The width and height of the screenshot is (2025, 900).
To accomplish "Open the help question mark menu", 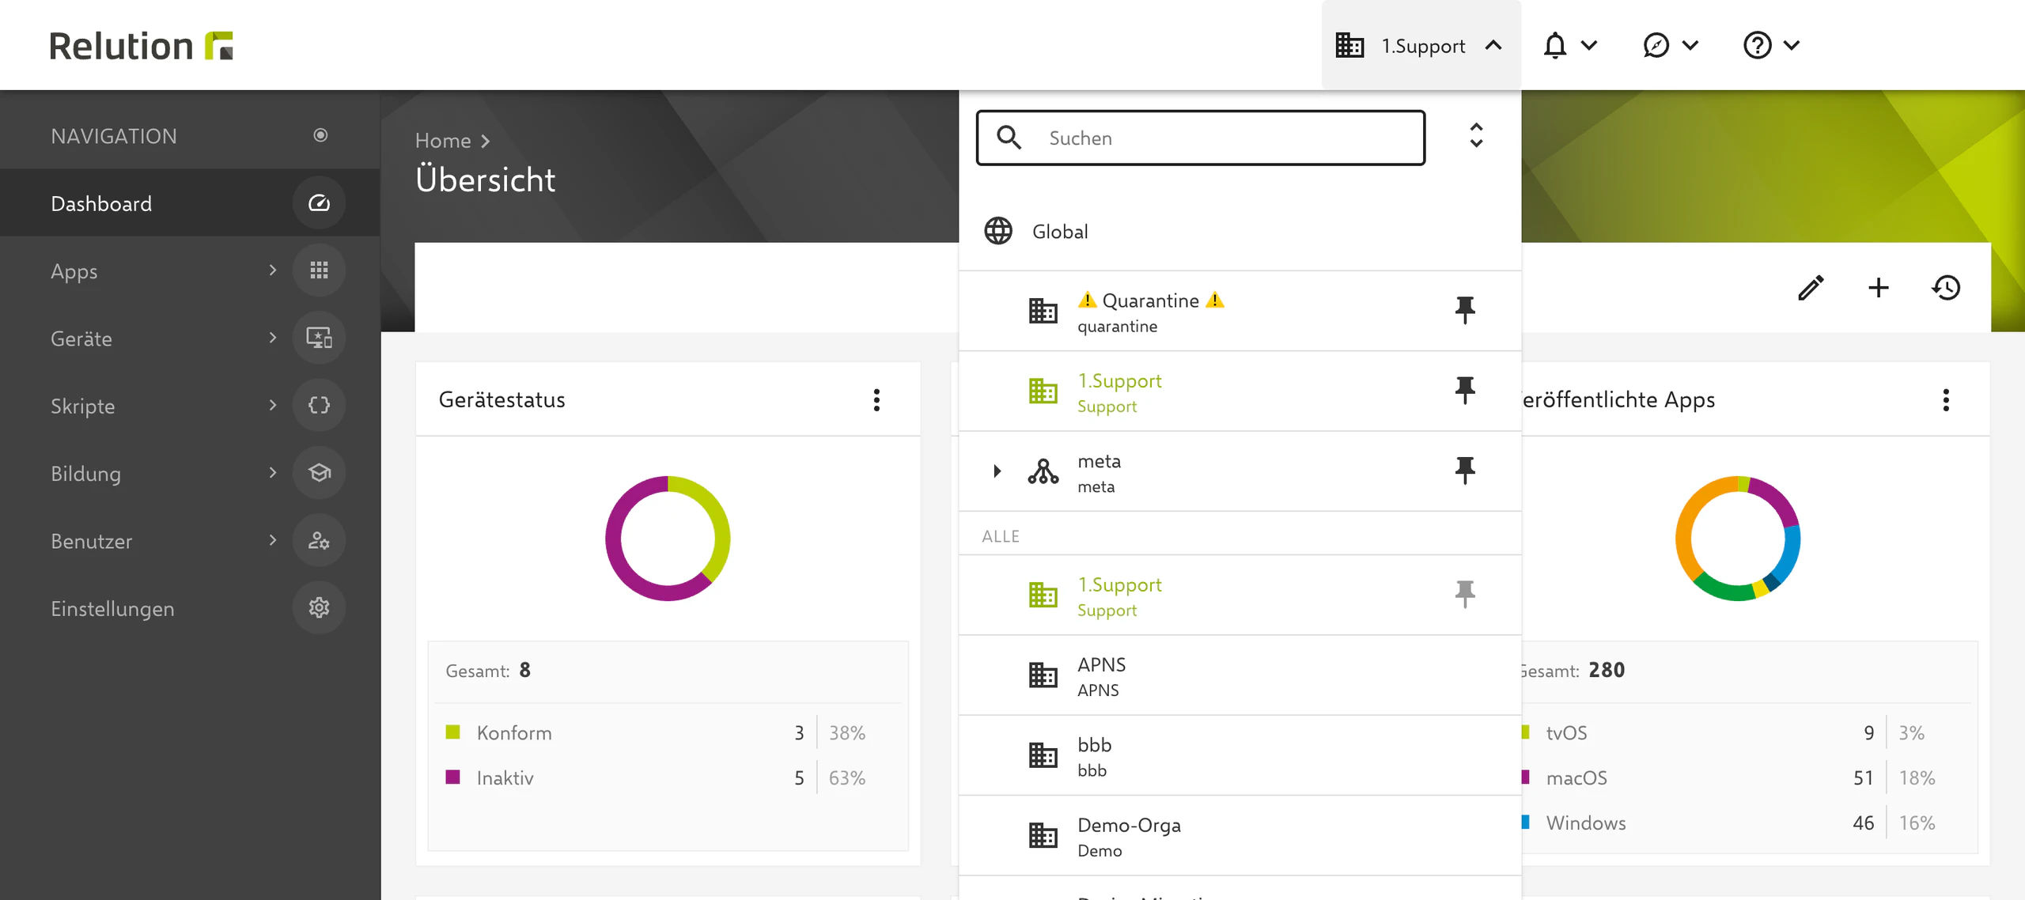I will [x=1772, y=46].
